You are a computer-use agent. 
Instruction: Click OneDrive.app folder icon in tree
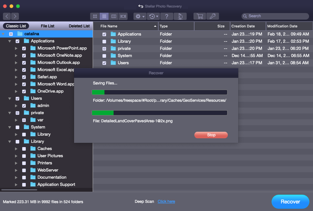pos(33,91)
